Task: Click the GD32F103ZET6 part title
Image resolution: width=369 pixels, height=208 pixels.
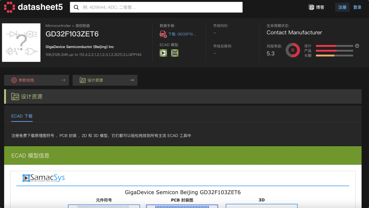Action: (72, 34)
